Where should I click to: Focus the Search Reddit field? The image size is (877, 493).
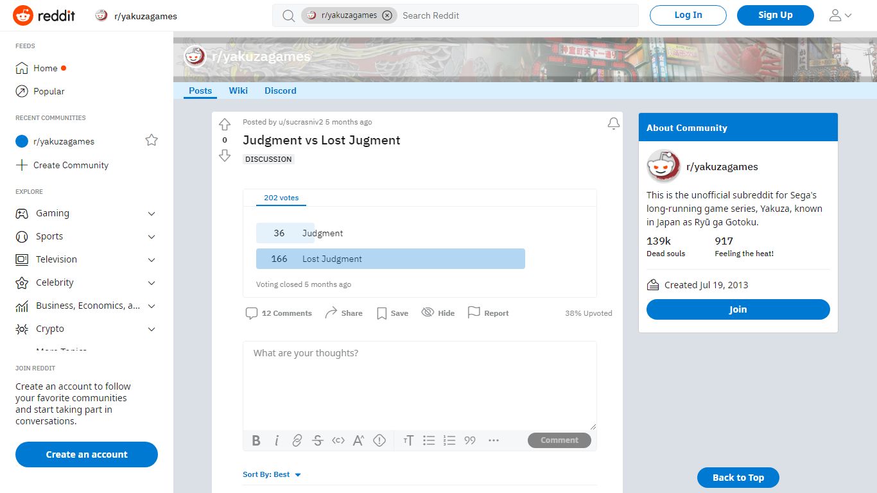[x=517, y=15]
